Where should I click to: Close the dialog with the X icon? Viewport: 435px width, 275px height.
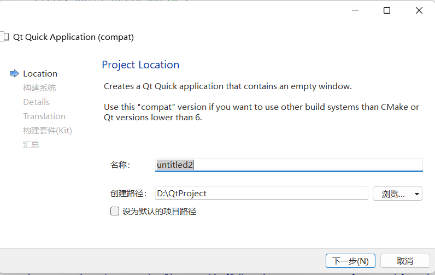point(419,10)
